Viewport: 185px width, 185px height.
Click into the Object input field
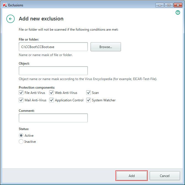(x=53, y=71)
